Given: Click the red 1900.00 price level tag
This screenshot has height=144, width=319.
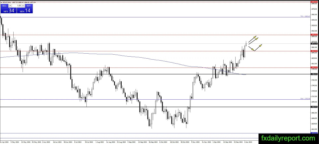Looking at the screenshot, I should coord(314,35).
